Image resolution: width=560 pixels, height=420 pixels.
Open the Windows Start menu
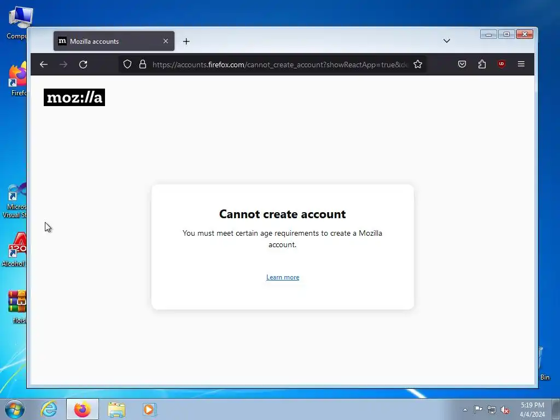tap(14, 409)
